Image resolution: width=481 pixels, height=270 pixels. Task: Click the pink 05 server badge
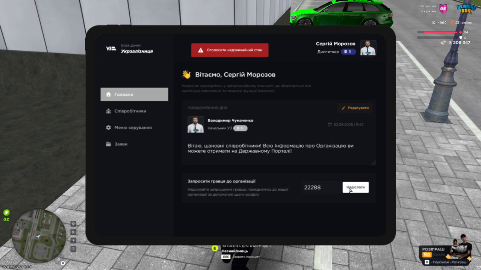click(443, 8)
